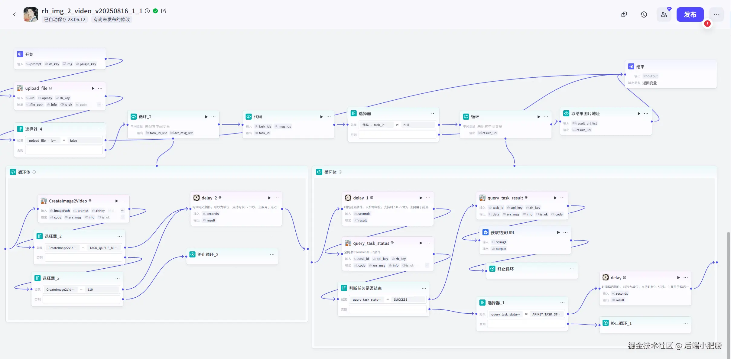This screenshot has width=731, height=359.
Task: Expand the 终止循环_2 node options menu
Action: pos(272,254)
